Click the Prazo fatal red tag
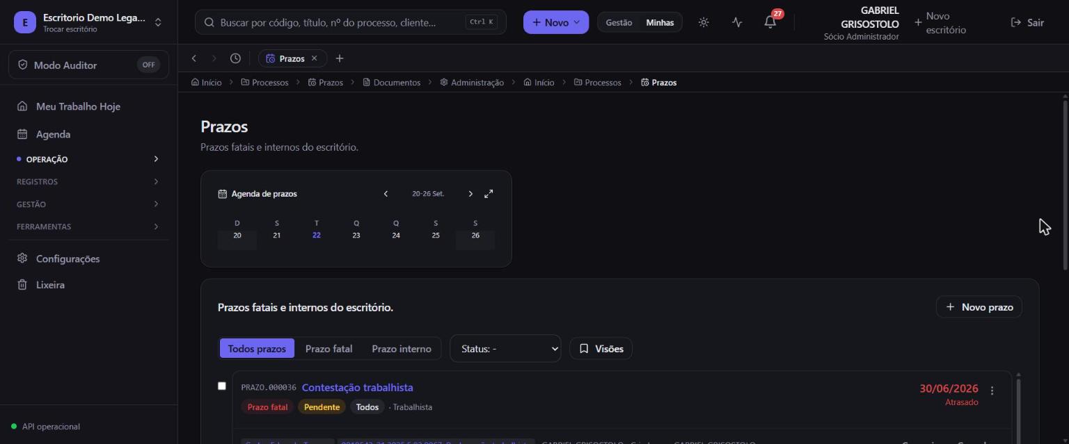Viewport: 1069px width, 444px height. pyautogui.click(x=267, y=407)
